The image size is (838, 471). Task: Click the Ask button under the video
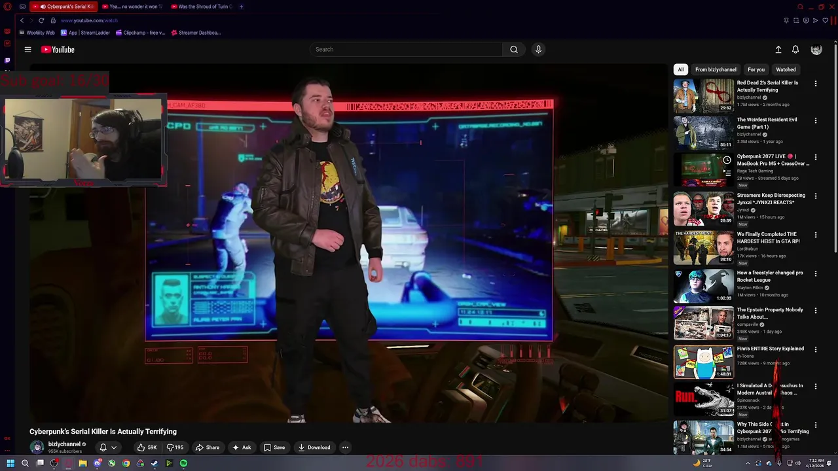(241, 447)
